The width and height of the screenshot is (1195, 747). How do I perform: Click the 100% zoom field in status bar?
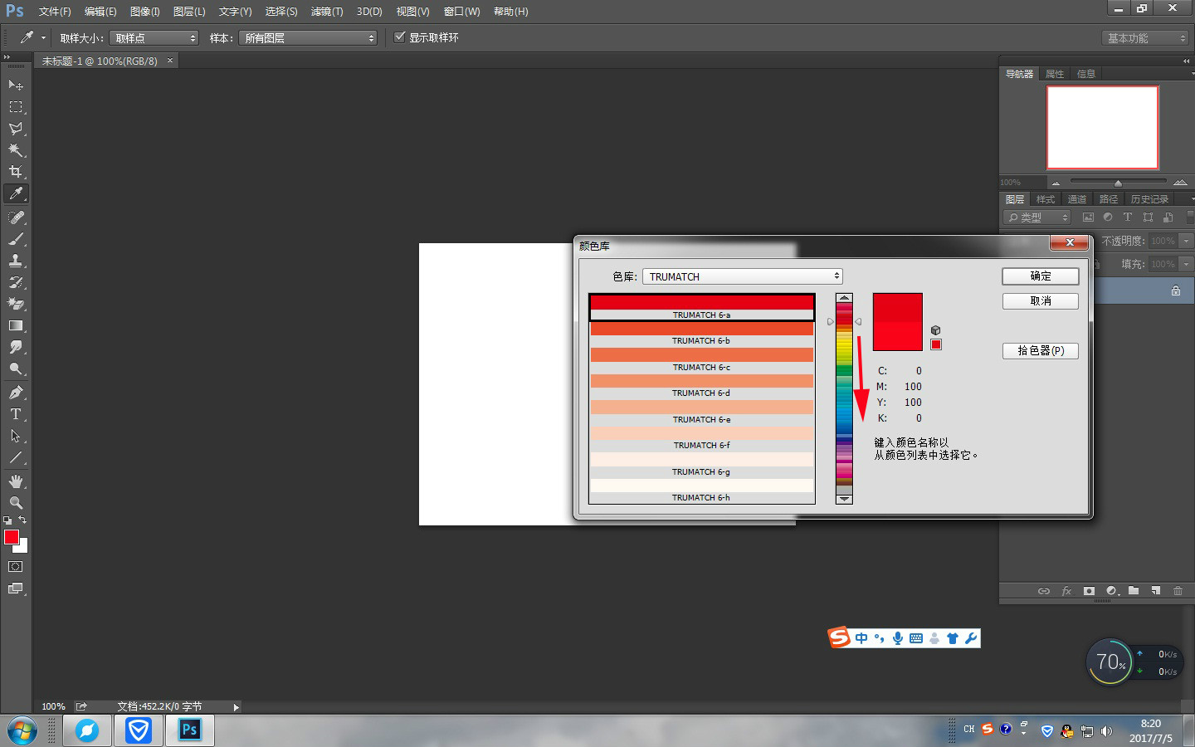[x=53, y=706]
